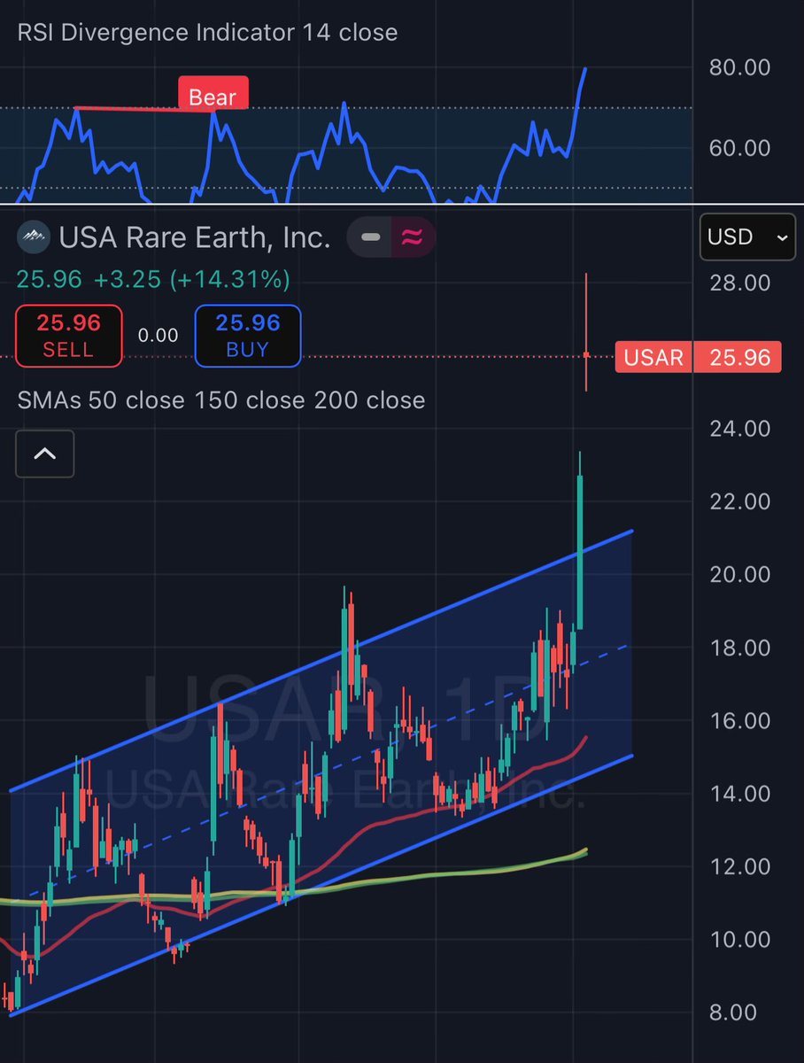Click the 24.00 price axis label

739,429
